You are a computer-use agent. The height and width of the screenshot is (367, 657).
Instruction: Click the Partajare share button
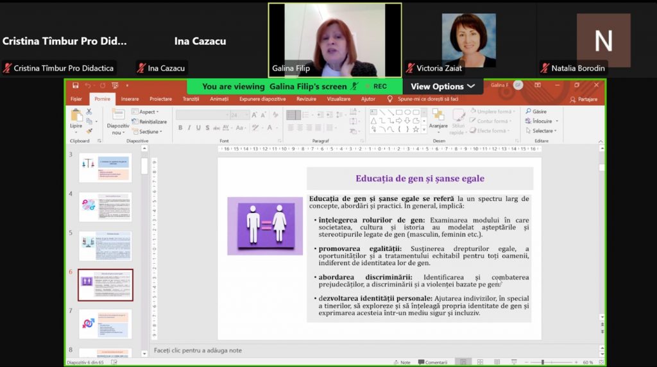tap(583, 99)
